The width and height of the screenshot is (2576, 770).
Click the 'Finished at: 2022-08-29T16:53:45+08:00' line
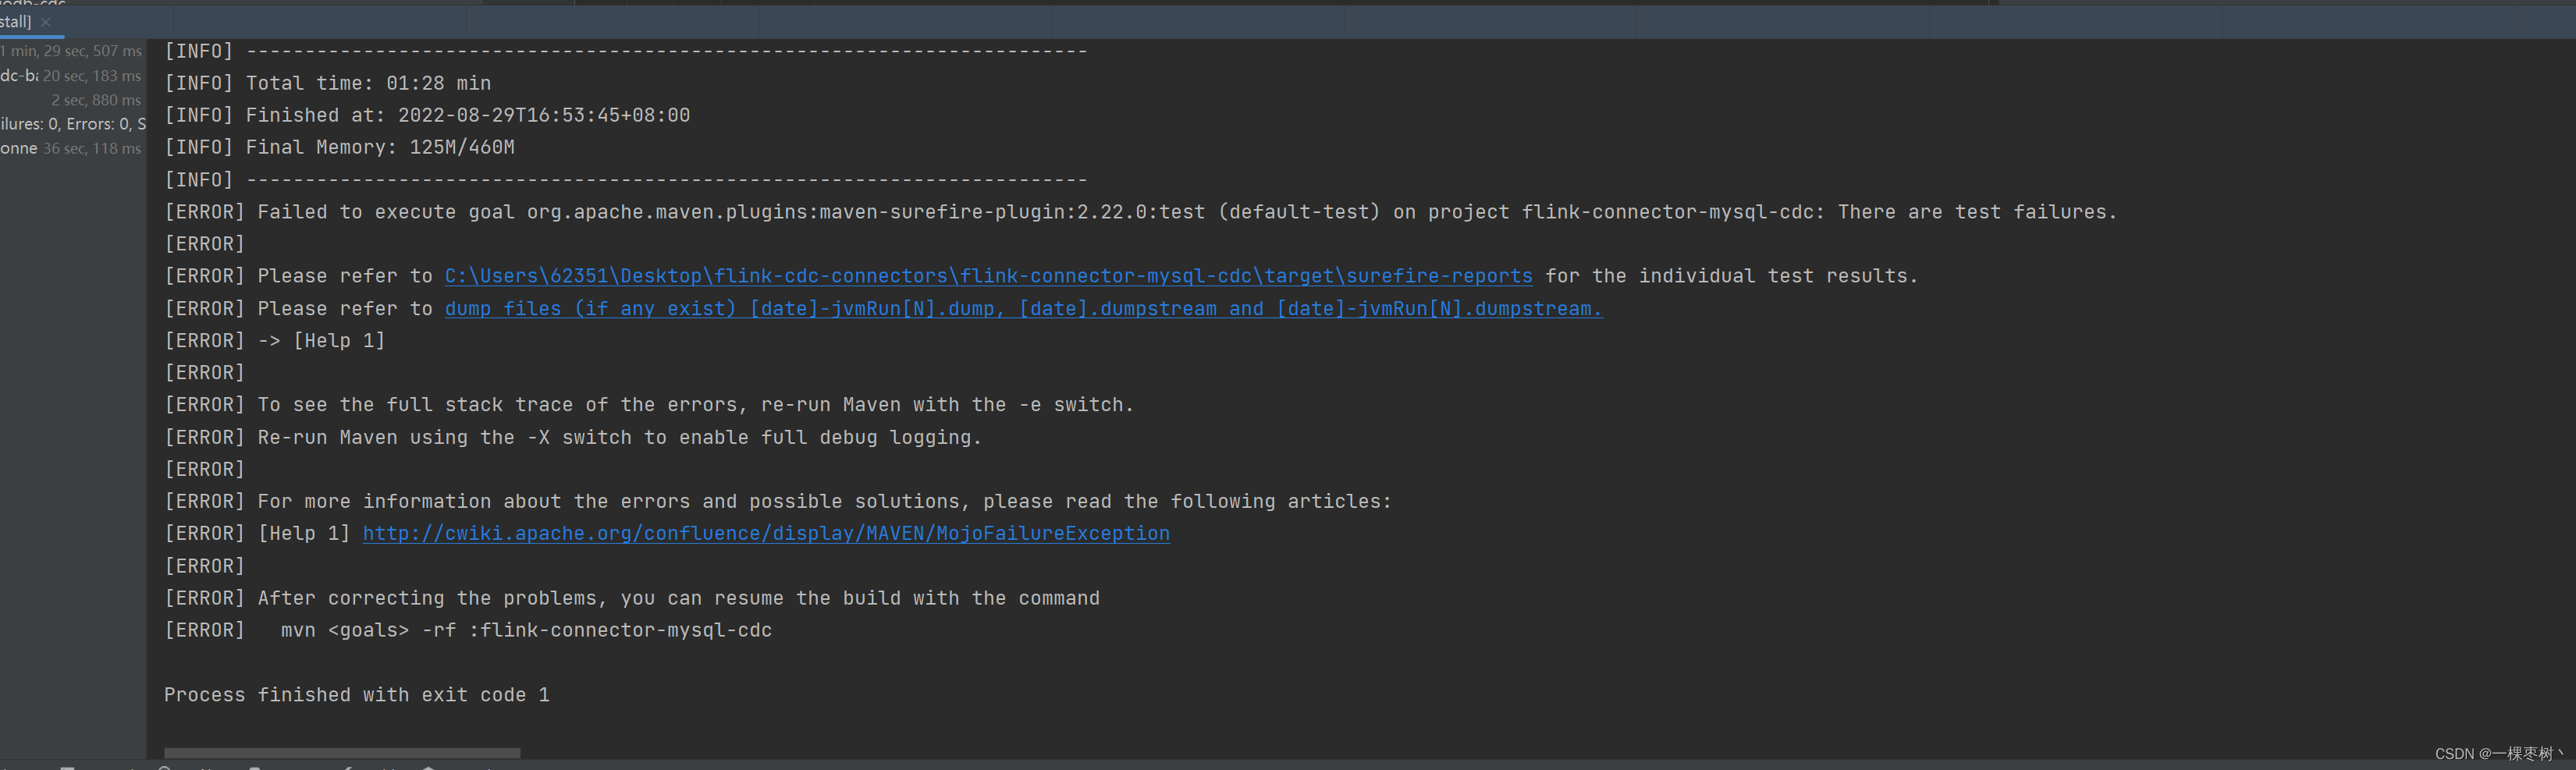click(x=427, y=116)
